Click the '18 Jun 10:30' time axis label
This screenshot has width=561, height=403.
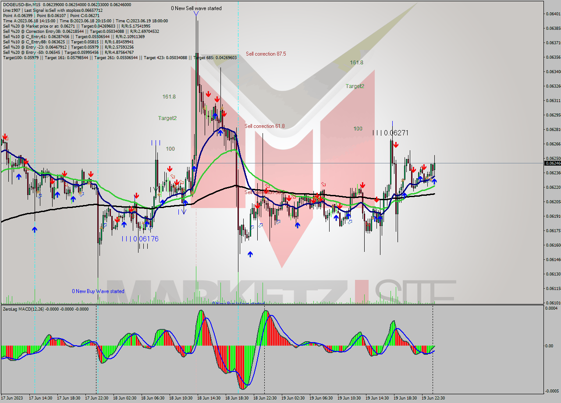(x=181, y=398)
